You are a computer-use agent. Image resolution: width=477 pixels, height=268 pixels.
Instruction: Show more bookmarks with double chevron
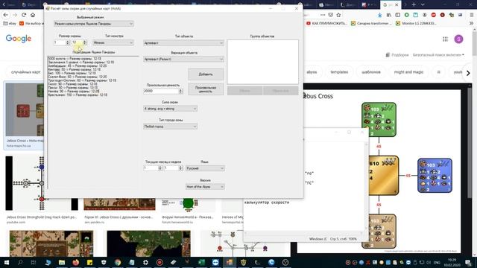(x=472, y=23)
